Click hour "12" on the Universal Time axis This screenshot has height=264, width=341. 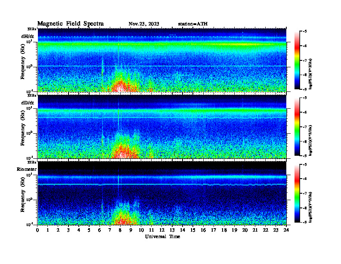click(162, 230)
